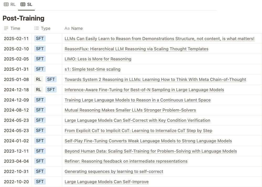262x187 pixels.
Task: Open the Time column header menu
Action: click(16, 28)
